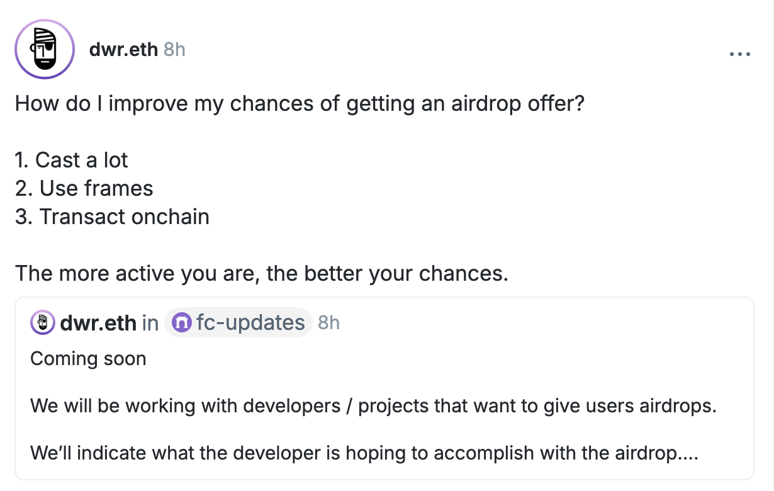
Task: Click the three-dot more options menu
Action: coord(740,54)
